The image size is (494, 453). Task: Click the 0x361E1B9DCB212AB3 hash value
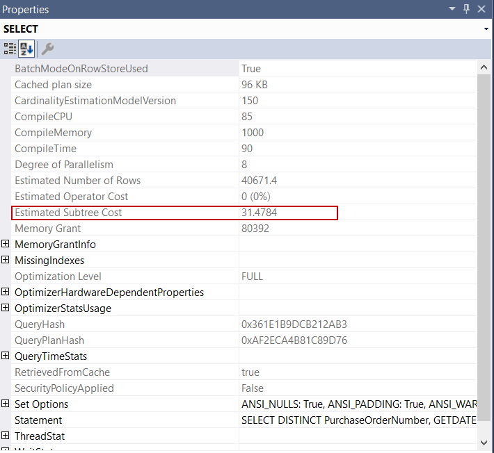[x=294, y=324]
